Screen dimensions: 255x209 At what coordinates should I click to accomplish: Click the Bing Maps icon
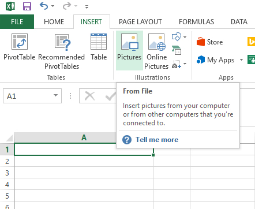pyautogui.click(x=251, y=42)
